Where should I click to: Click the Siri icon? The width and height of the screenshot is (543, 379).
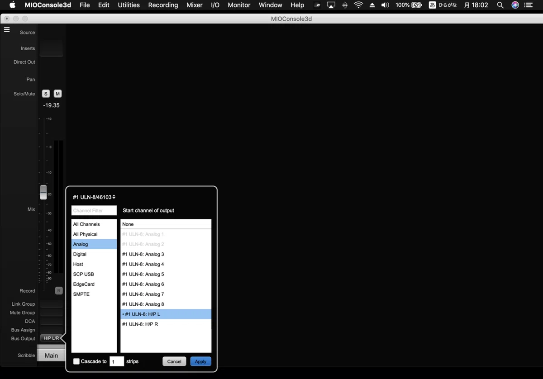[515, 5]
